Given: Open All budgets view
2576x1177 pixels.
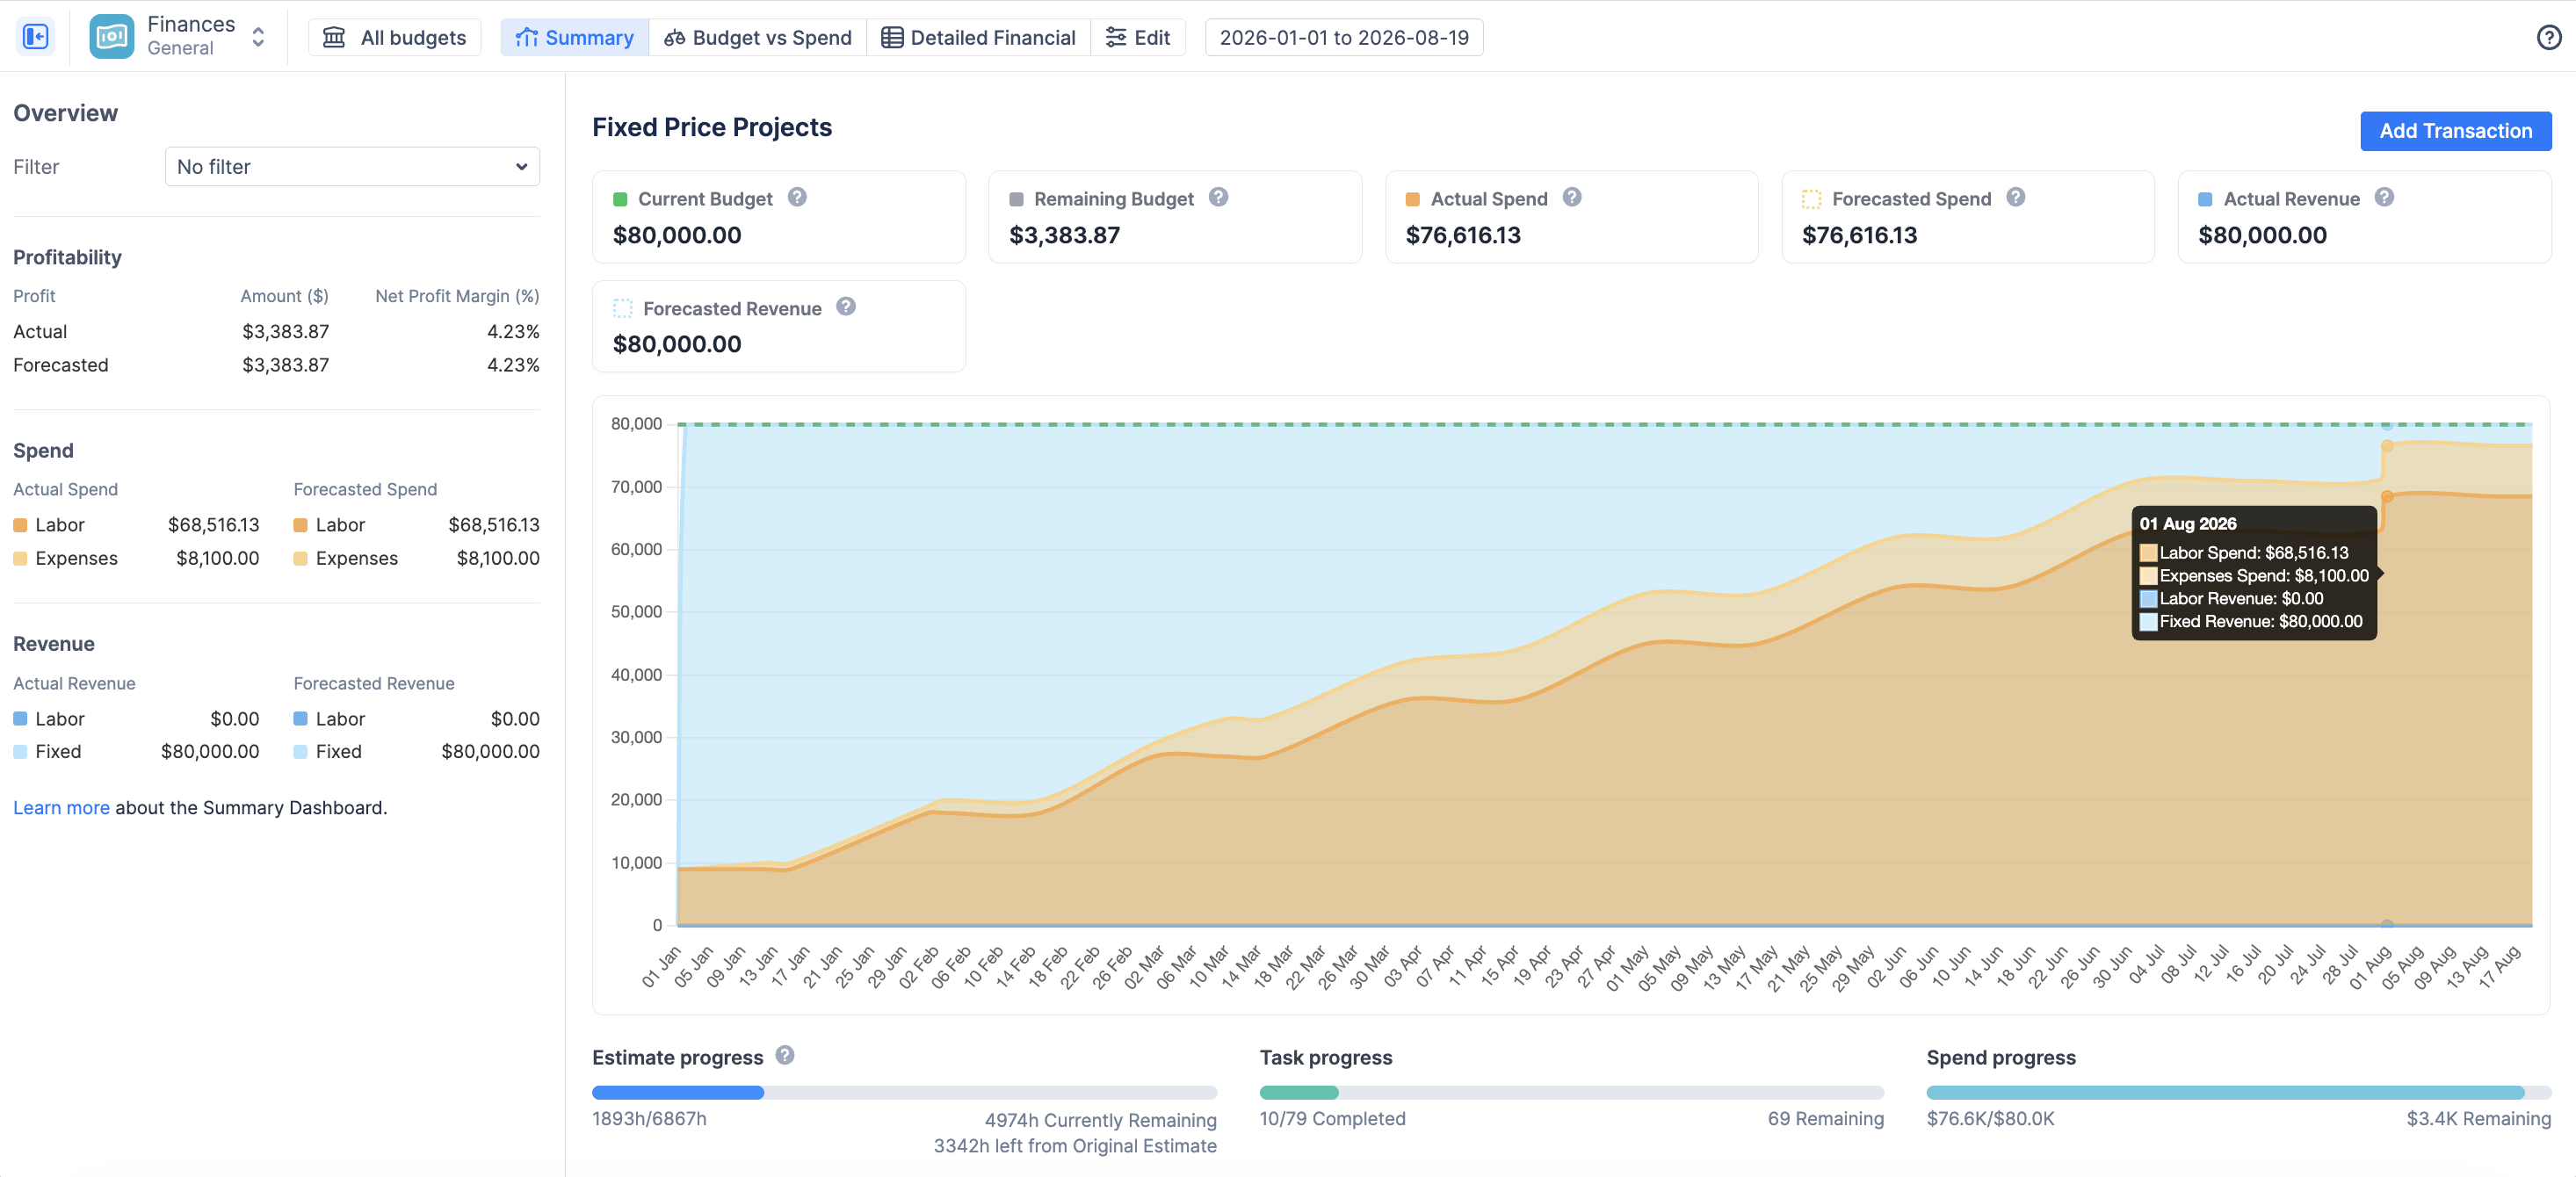Looking at the screenshot, I should click(x=395, y=38).
